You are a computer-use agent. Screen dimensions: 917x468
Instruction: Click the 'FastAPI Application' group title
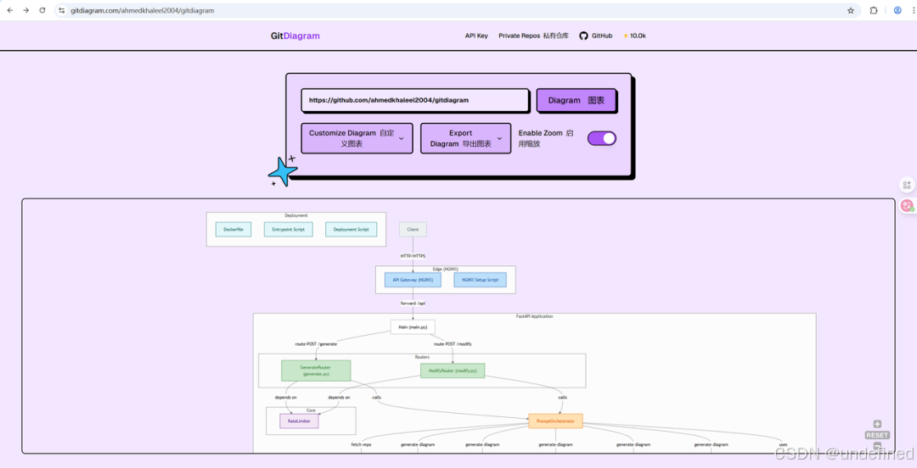point(534,317)
